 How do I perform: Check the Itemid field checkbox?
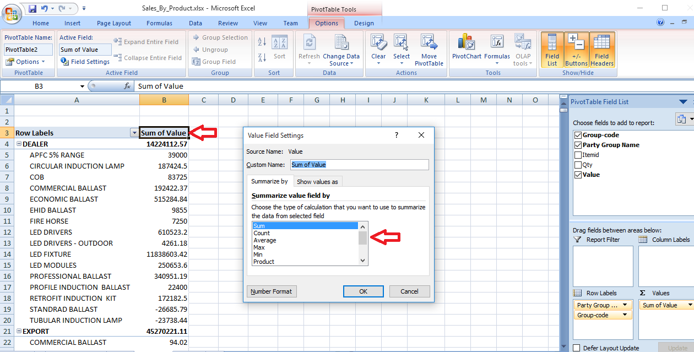tap(578, 155)
